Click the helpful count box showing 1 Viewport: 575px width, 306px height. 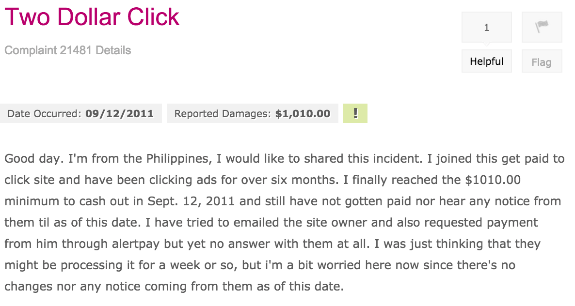click(x=487, y=27)
